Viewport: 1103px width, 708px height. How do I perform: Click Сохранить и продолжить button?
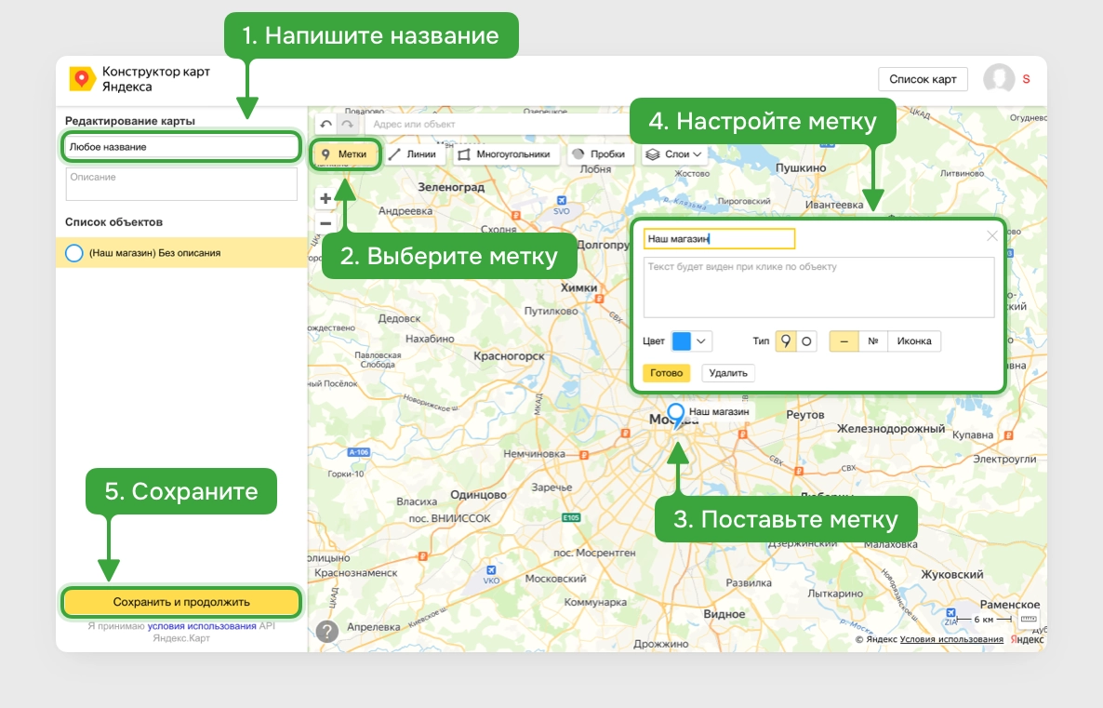click(x=181, y=603)
